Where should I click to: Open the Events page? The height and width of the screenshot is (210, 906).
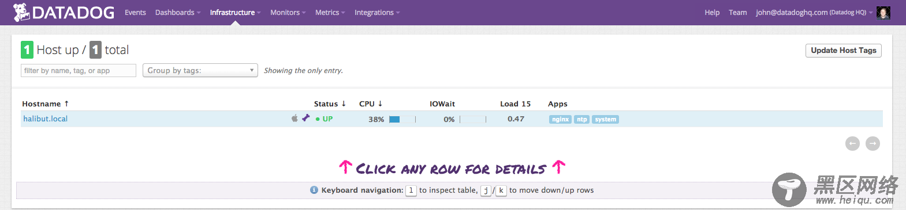click(x=135, y=13)
